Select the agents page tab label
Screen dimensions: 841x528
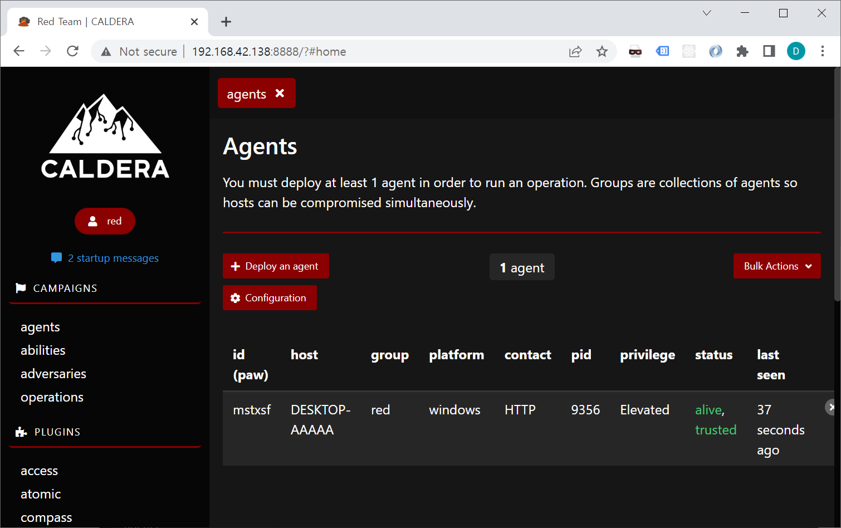tap(246, 94)
